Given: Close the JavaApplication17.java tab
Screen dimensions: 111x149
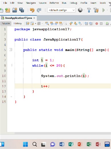Looking at the screenshot, I should (34, 18).
